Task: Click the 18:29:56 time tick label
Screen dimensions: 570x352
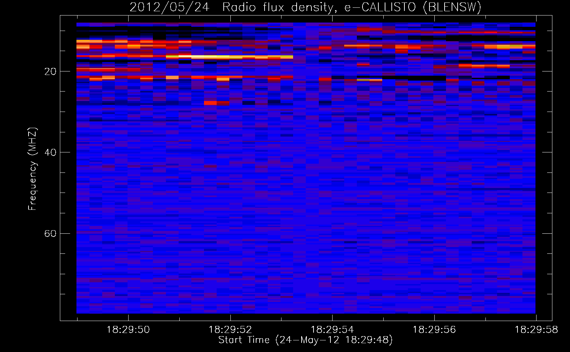Action: tap(434, 330)
